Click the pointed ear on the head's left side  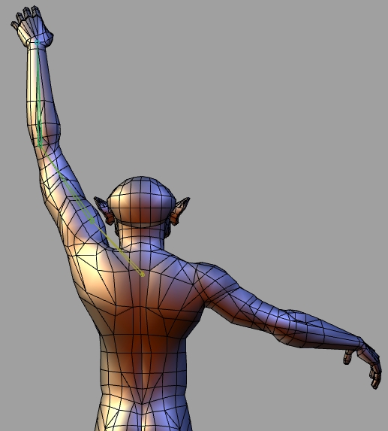coord(104,211)
